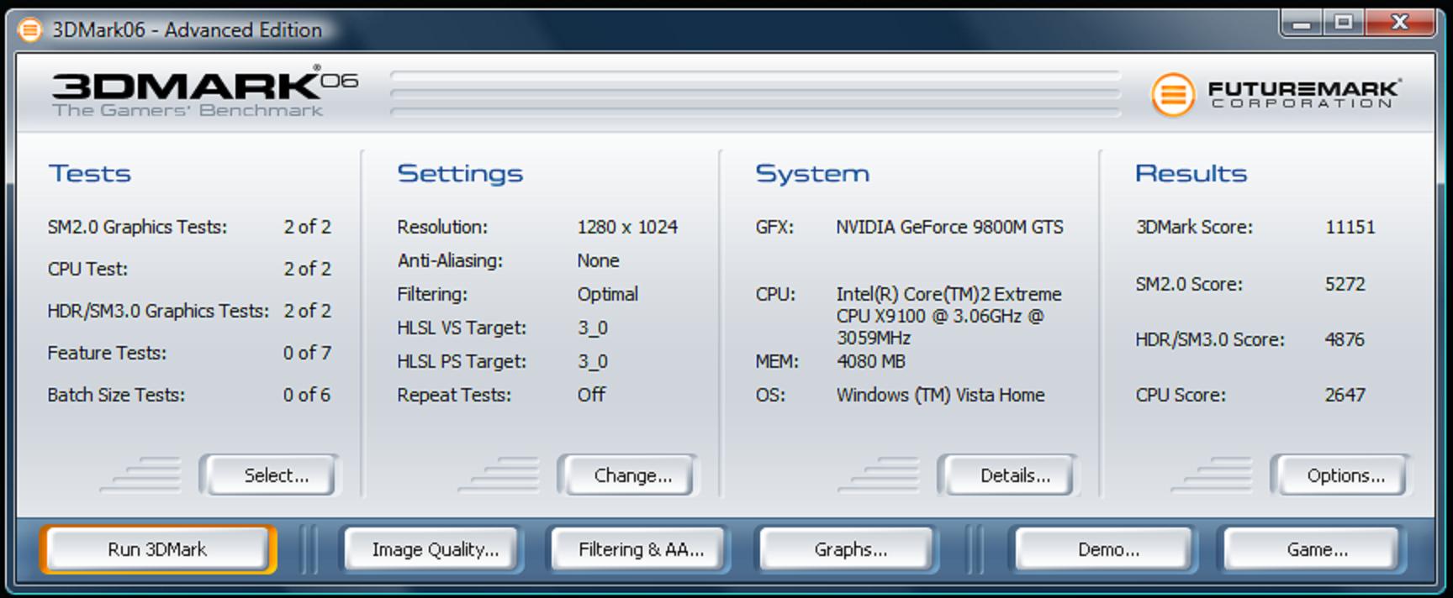Click the Feature Tests count 0 of 7
Viewport: 1453px width, 598px height.
pyautogui.click(x=307, y=353)
